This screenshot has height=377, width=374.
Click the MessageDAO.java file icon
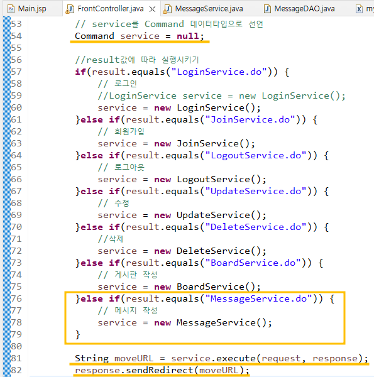pos(267,9)
